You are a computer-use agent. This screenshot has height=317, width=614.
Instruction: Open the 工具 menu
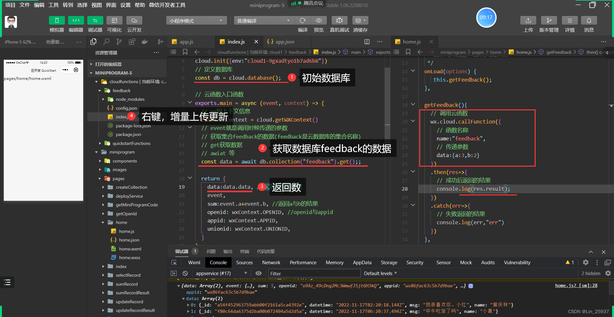pos(53,5)
